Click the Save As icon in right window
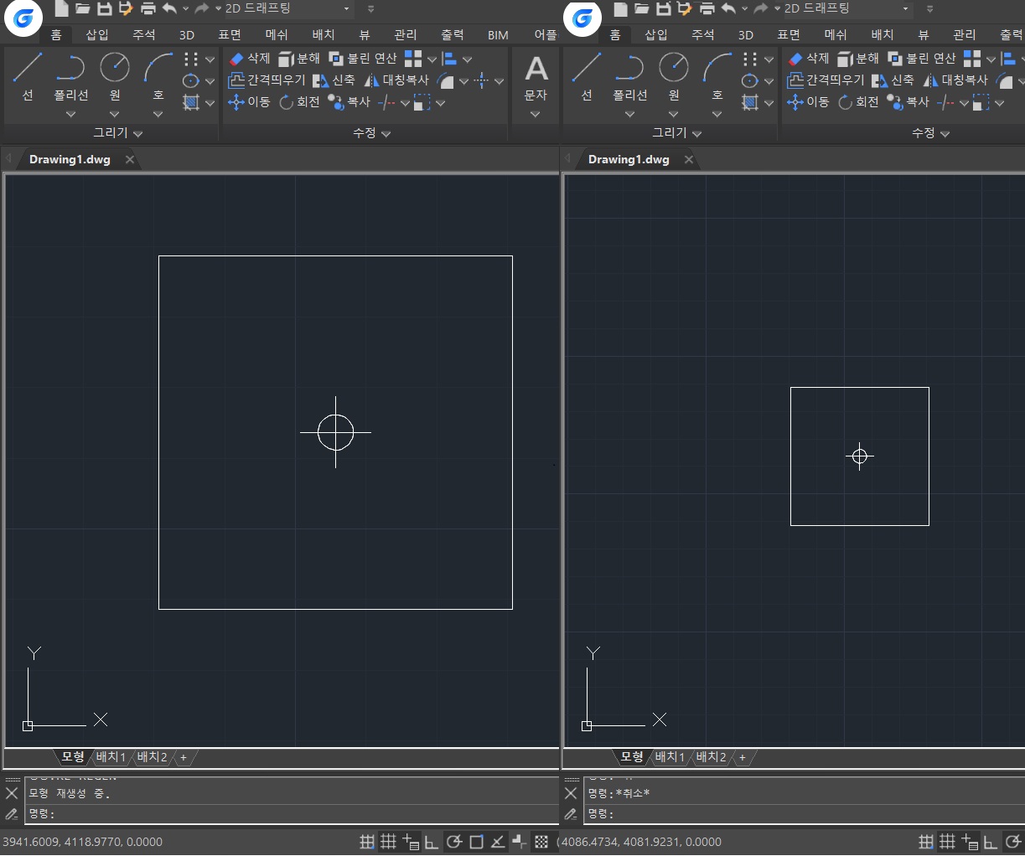 (685, 9)
